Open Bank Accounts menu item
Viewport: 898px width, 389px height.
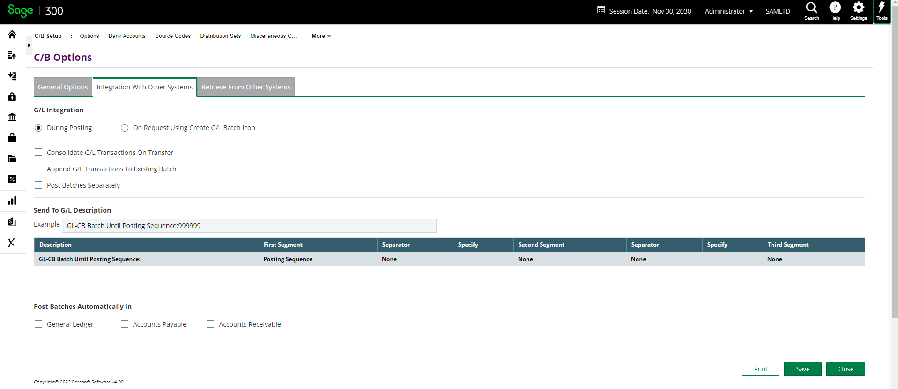coord(127,36)
